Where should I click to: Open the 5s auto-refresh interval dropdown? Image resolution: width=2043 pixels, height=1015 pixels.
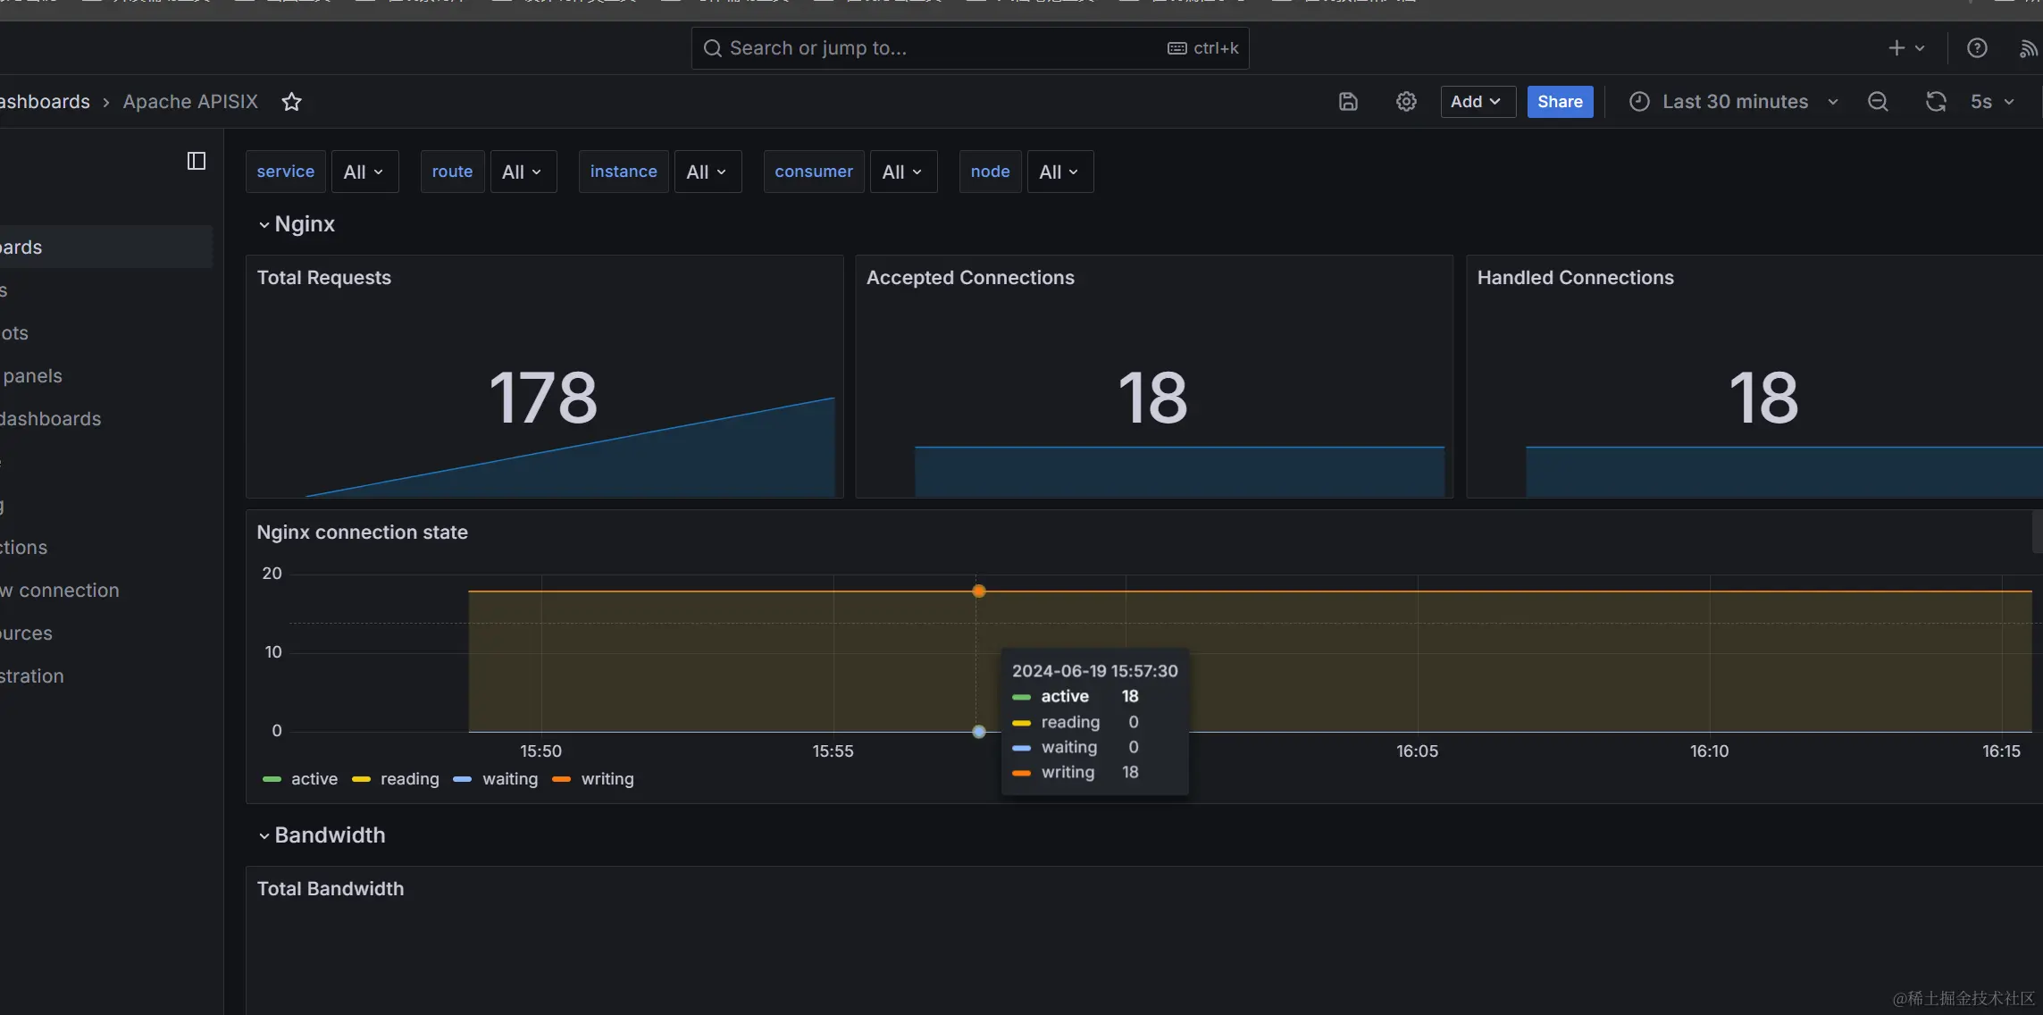(x=1991, y=101)
